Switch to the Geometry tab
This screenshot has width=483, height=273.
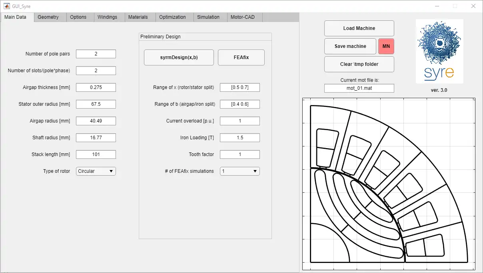49,17
